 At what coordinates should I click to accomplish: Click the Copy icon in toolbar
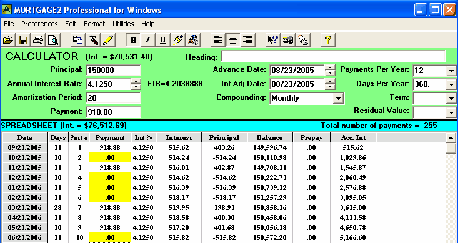pyautogui.click(x=77, y=40)
